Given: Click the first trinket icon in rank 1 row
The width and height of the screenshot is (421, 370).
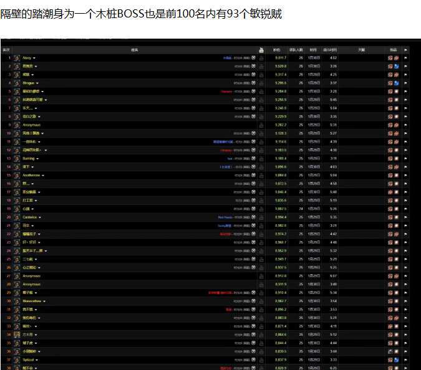Looking at the screenshot, I should point(390,58).
